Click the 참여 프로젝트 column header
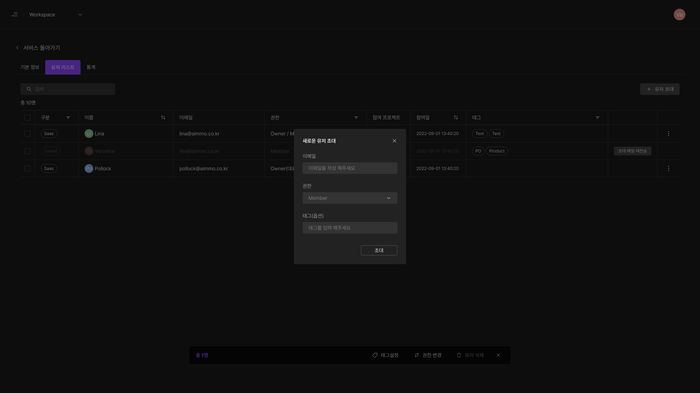Image resolution: width=700 pixels, height=393 pixels. click(386, 118)
